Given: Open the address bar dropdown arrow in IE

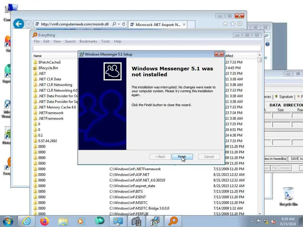Looking at the screenshot, I should (x=119, y=24).
